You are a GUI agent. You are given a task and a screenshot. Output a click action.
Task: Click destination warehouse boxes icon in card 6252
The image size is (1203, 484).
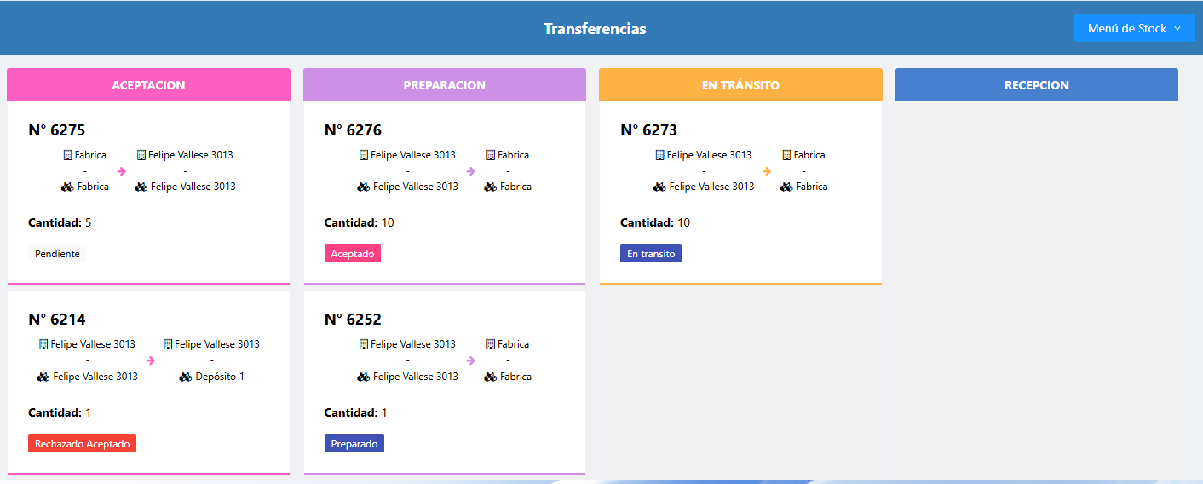tap(491, 377)
